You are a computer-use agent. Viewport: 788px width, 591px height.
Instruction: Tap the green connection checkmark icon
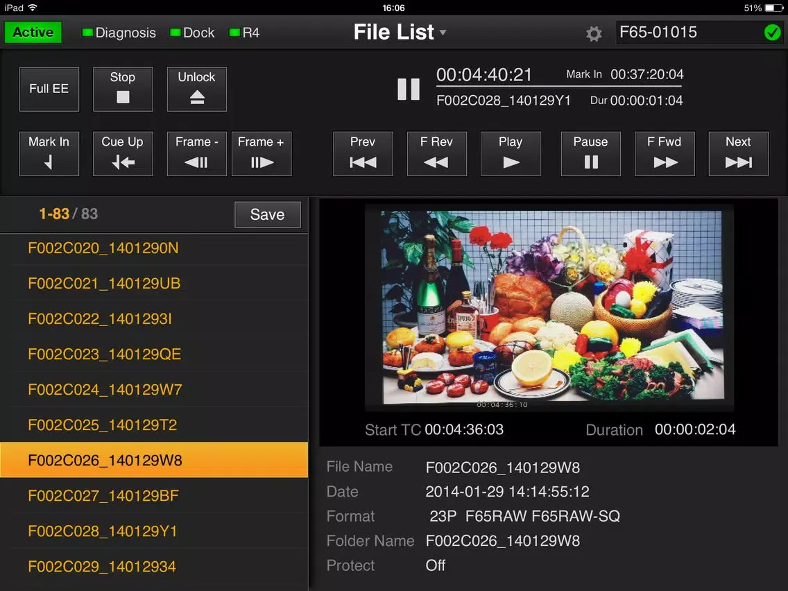click(x=772, y=33)
